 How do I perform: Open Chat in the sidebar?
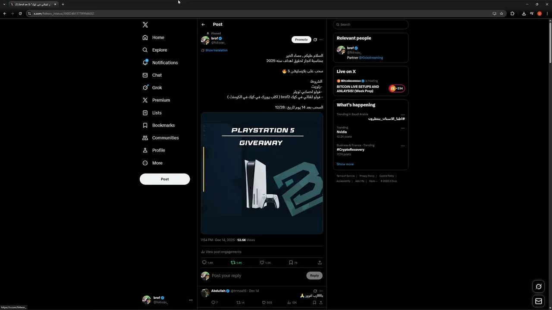152,75
